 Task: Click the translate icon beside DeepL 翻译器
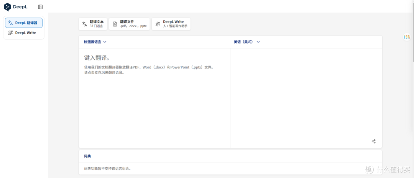tap(11, 23)
